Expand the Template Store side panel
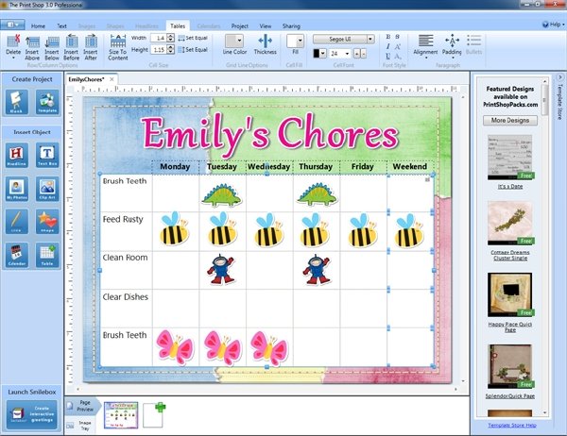567x436 pixels. click(559, 77)
